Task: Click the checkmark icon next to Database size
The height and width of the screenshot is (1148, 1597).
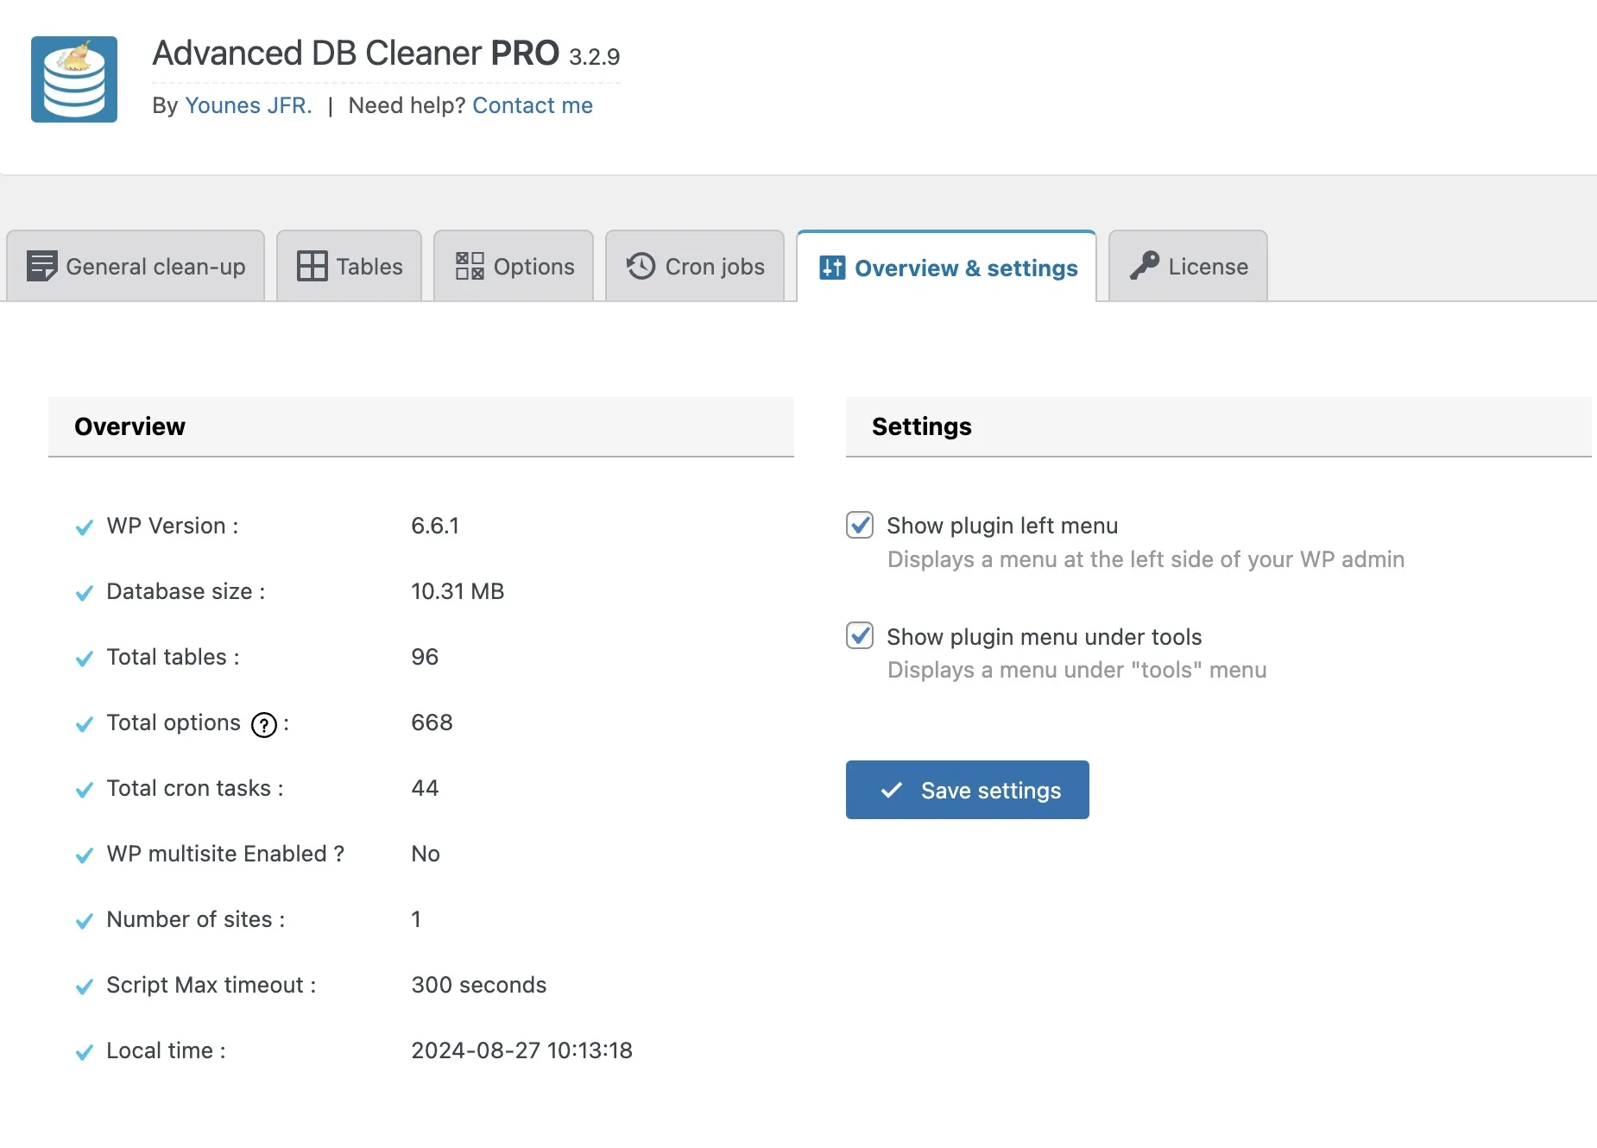Action: (84, 593)
